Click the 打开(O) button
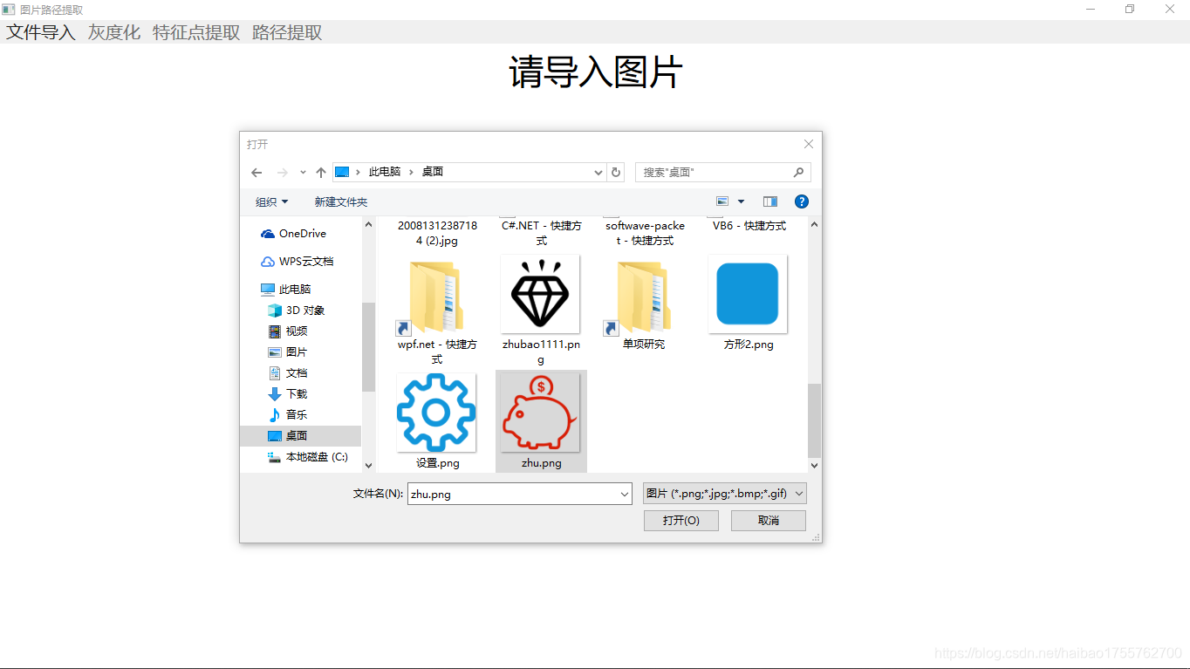This screenshot has width=1190, height=669. pyautogui.click(x=680, y=520)
